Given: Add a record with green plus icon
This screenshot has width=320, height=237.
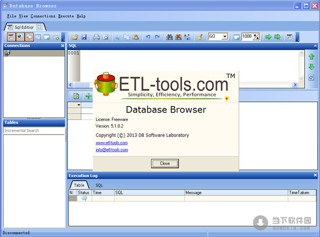Looking at the screenshot, I should pos(89,96).
